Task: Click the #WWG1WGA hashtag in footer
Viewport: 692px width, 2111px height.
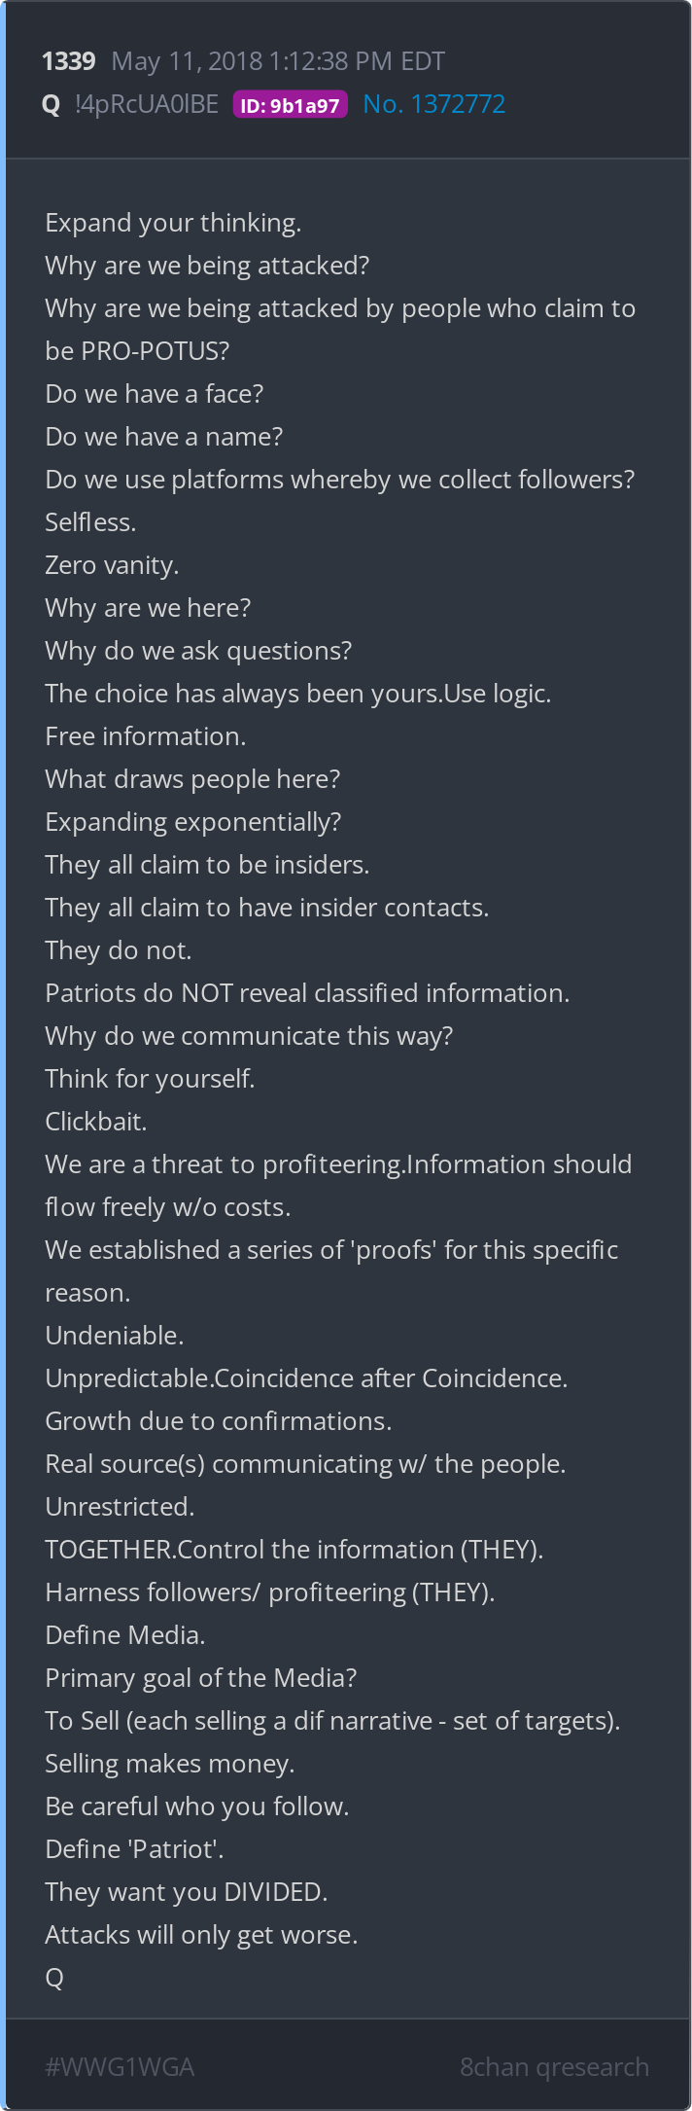Action: click(x=120, y=2066)
